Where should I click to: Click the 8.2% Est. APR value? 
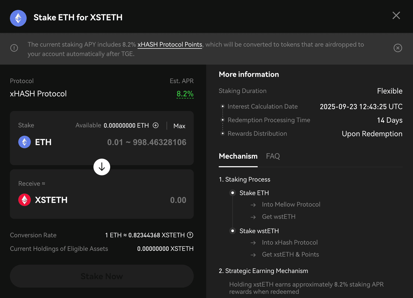(185, 94)
